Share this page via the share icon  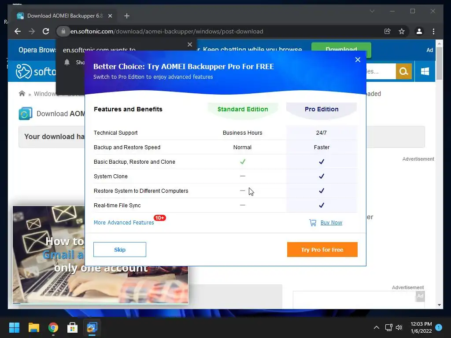click(388, 31)
